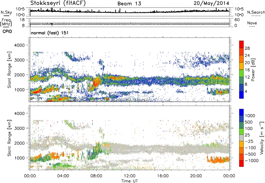Viewport: 265px width, 183px height.
Task: Click the 'Velocity [m s⁻¹]' colorbar label
Action: coord(261,138)
